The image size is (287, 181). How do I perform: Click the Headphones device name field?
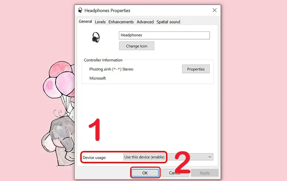tap(164, 35)
